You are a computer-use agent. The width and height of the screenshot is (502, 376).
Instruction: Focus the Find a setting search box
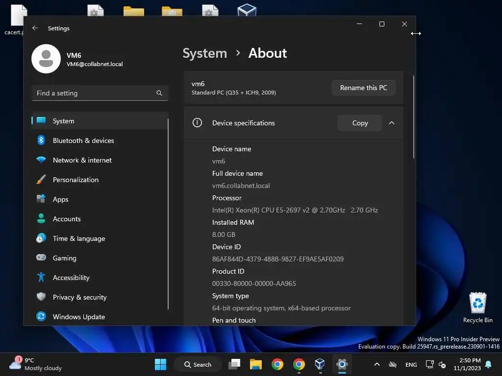coord(100,93)
